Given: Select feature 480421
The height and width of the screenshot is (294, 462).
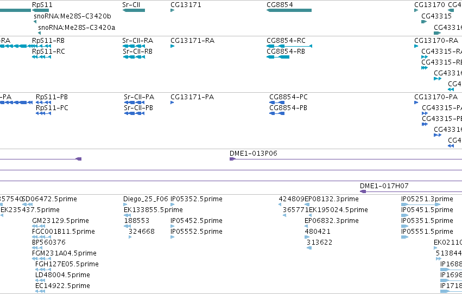Looking at the screenshot, I should coord(318,232).
